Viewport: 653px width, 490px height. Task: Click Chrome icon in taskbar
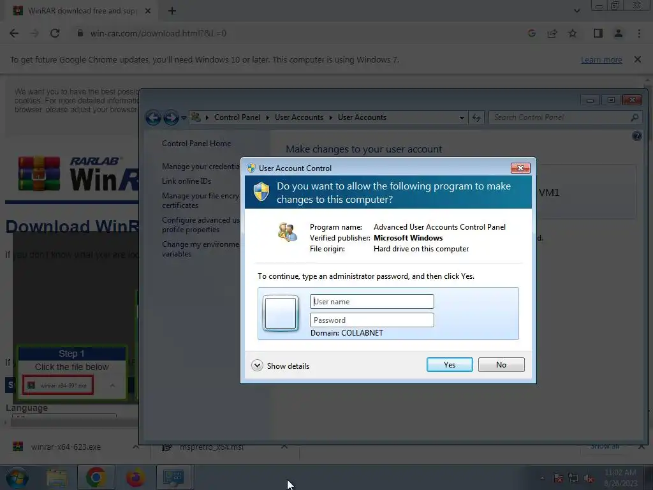pos(96,477)
